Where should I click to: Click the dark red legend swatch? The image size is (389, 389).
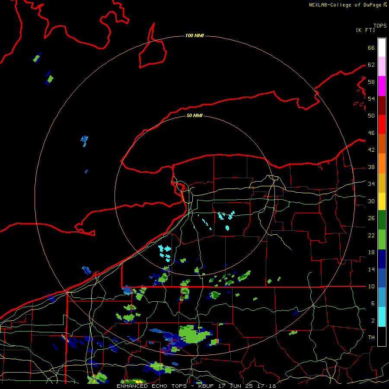coord(382,105)
